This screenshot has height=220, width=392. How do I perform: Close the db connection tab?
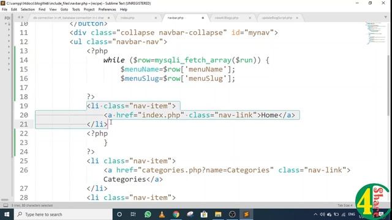click(109, 18)
